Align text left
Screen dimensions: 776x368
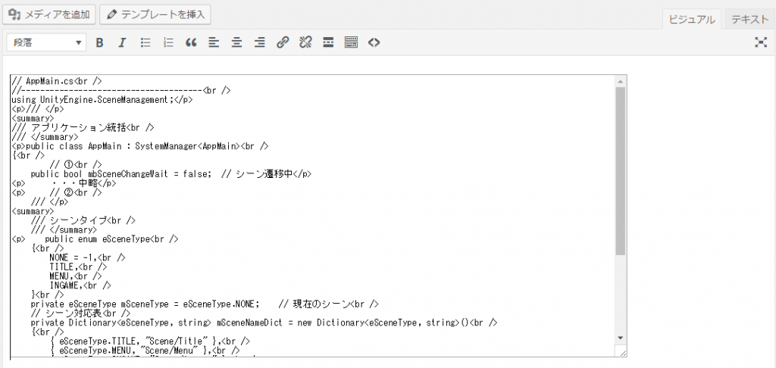pos(214,42)
